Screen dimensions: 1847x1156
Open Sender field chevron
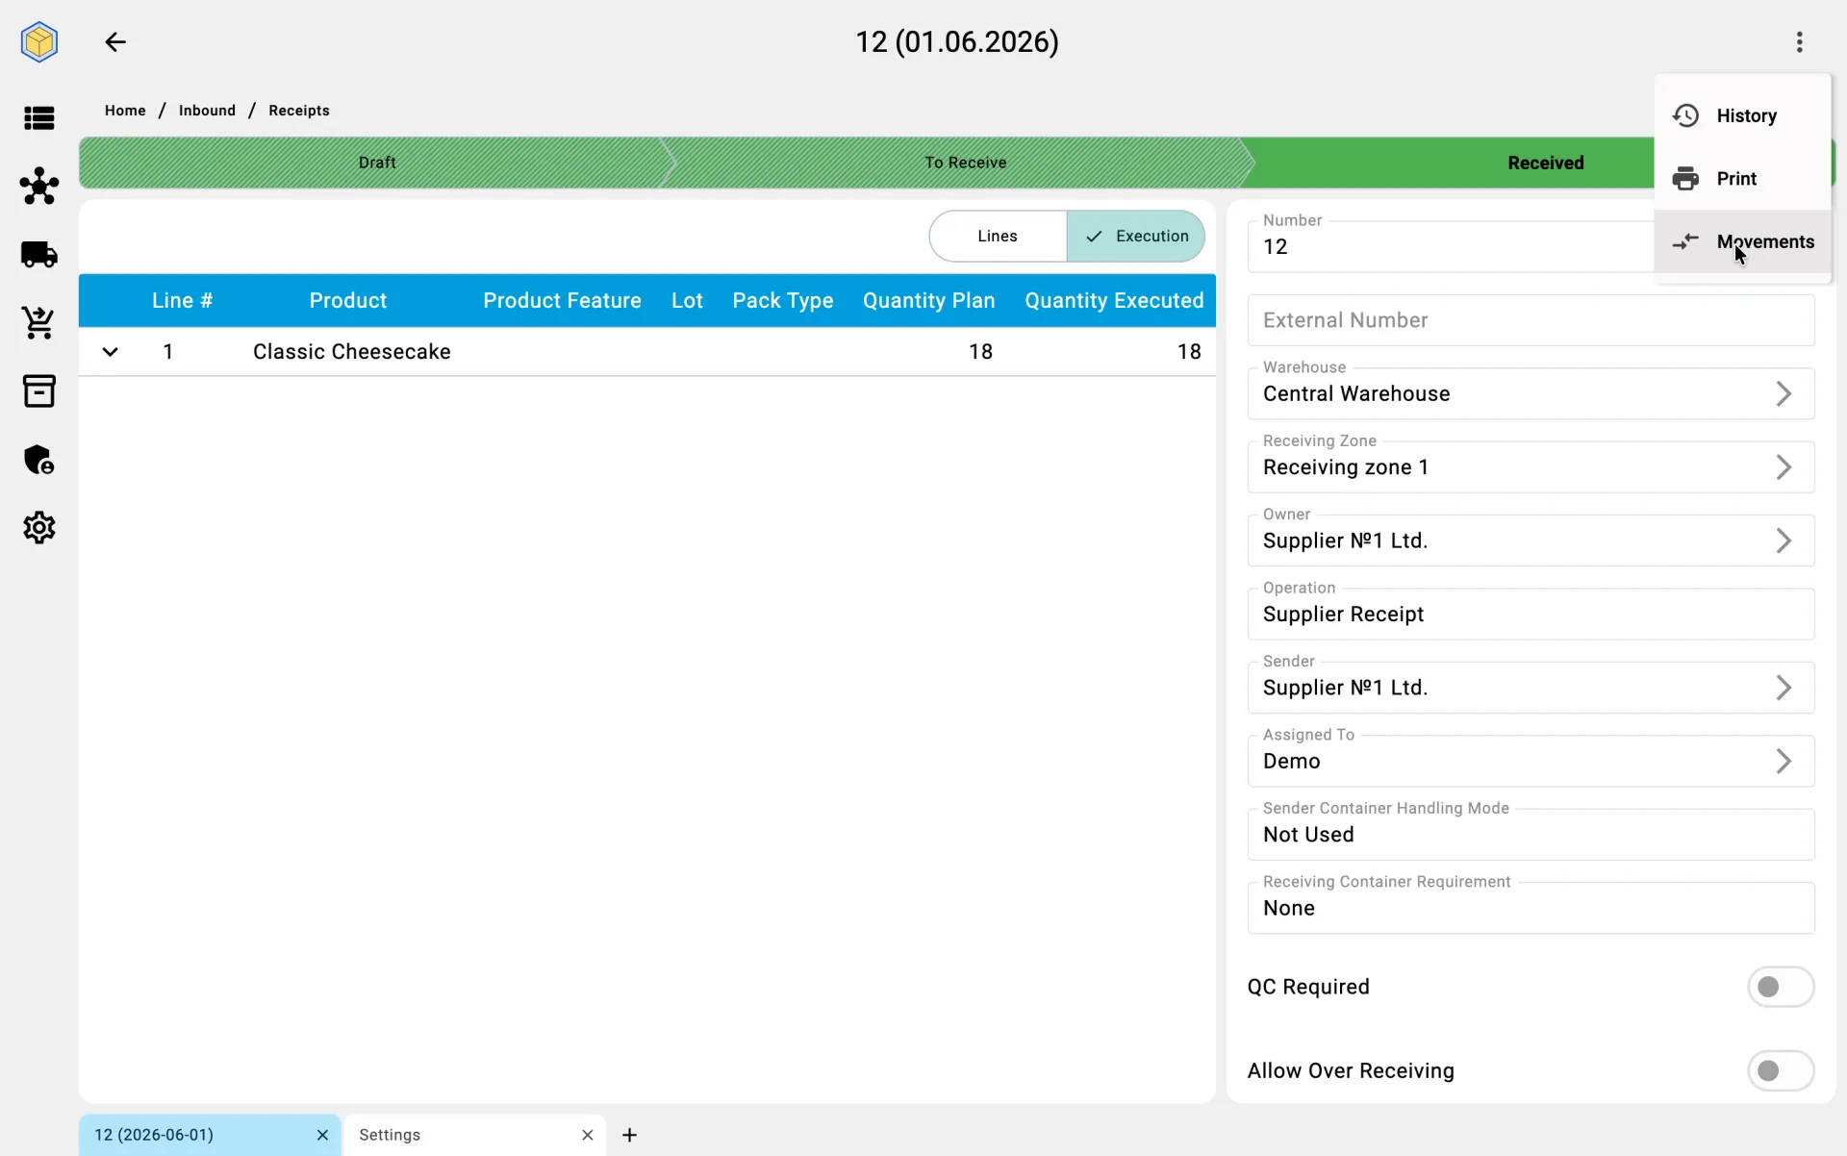point(1784,688)
